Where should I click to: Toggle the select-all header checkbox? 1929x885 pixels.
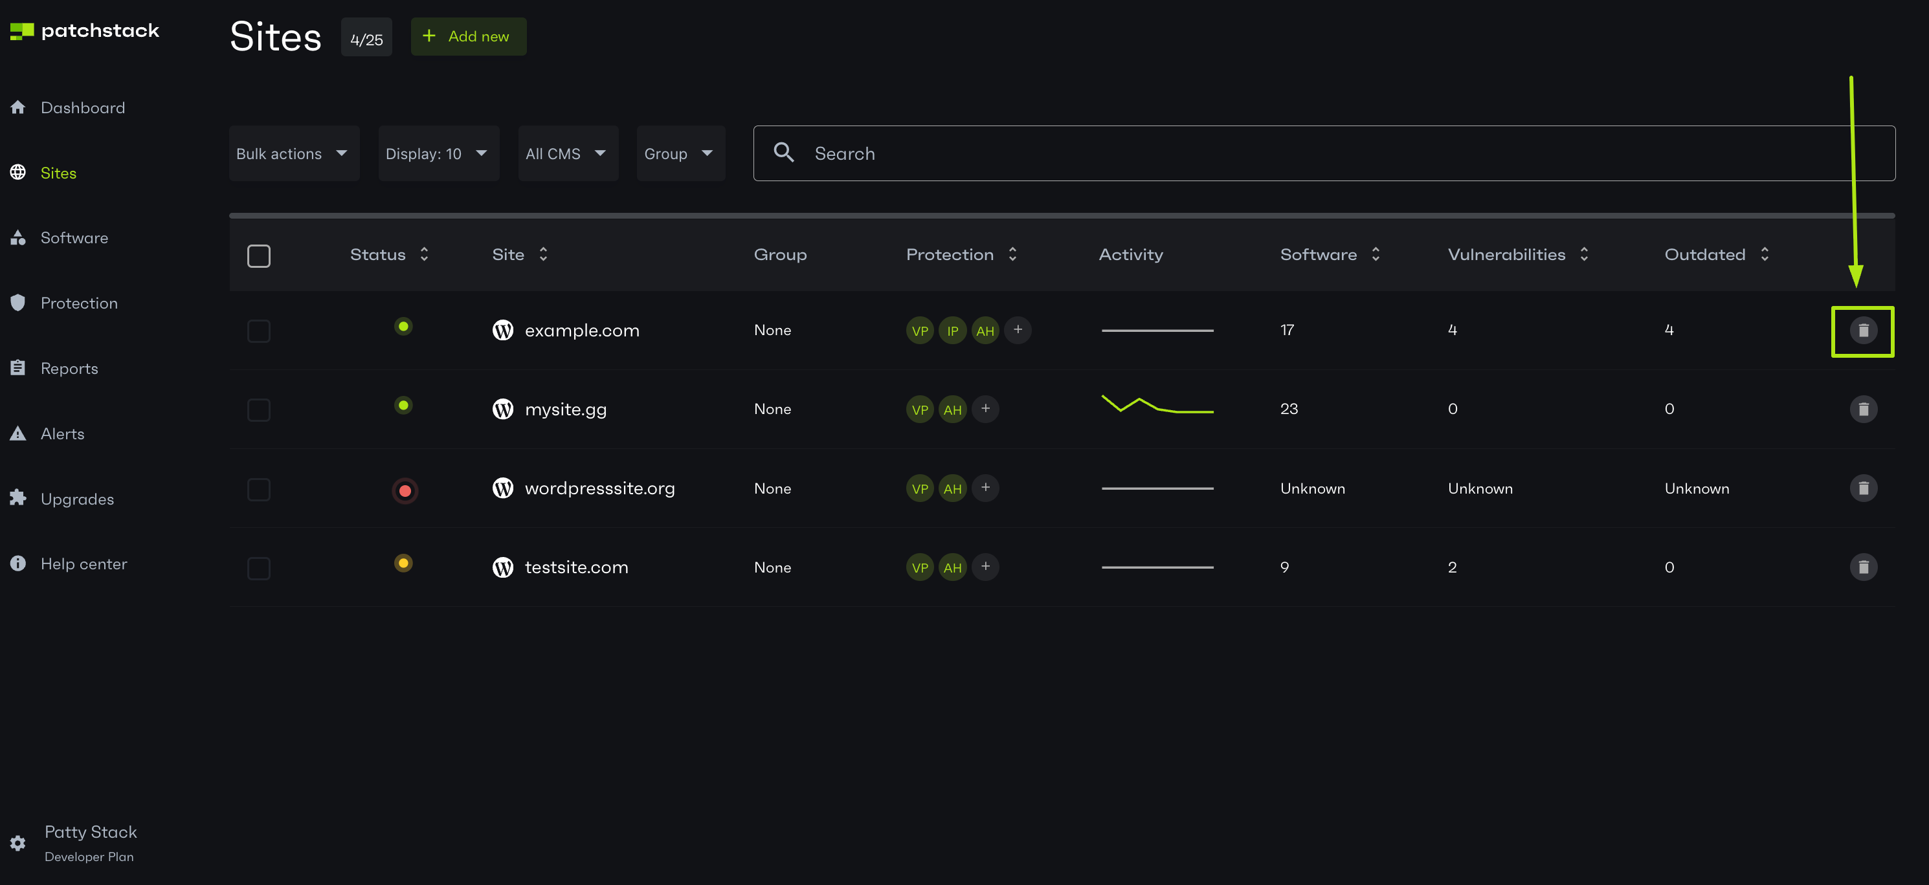(x=258, y=256)
